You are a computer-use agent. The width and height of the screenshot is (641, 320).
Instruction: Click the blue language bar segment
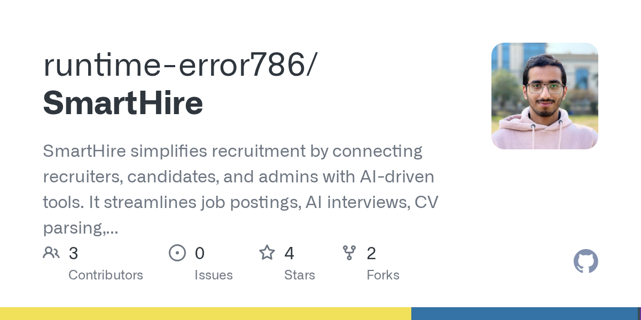coord(525,314)
